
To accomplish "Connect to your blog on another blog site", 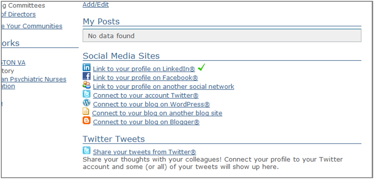I will [157, 113].
